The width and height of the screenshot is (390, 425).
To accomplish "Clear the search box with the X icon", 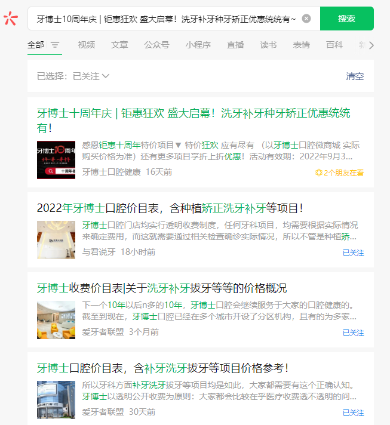I will [x=306, y=19].
